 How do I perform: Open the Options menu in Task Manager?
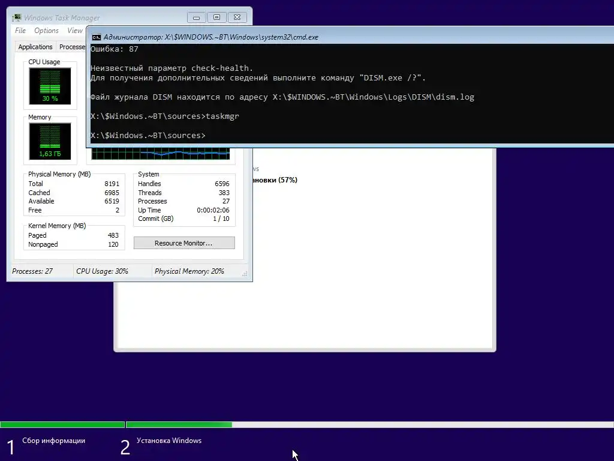coord(46,31)
